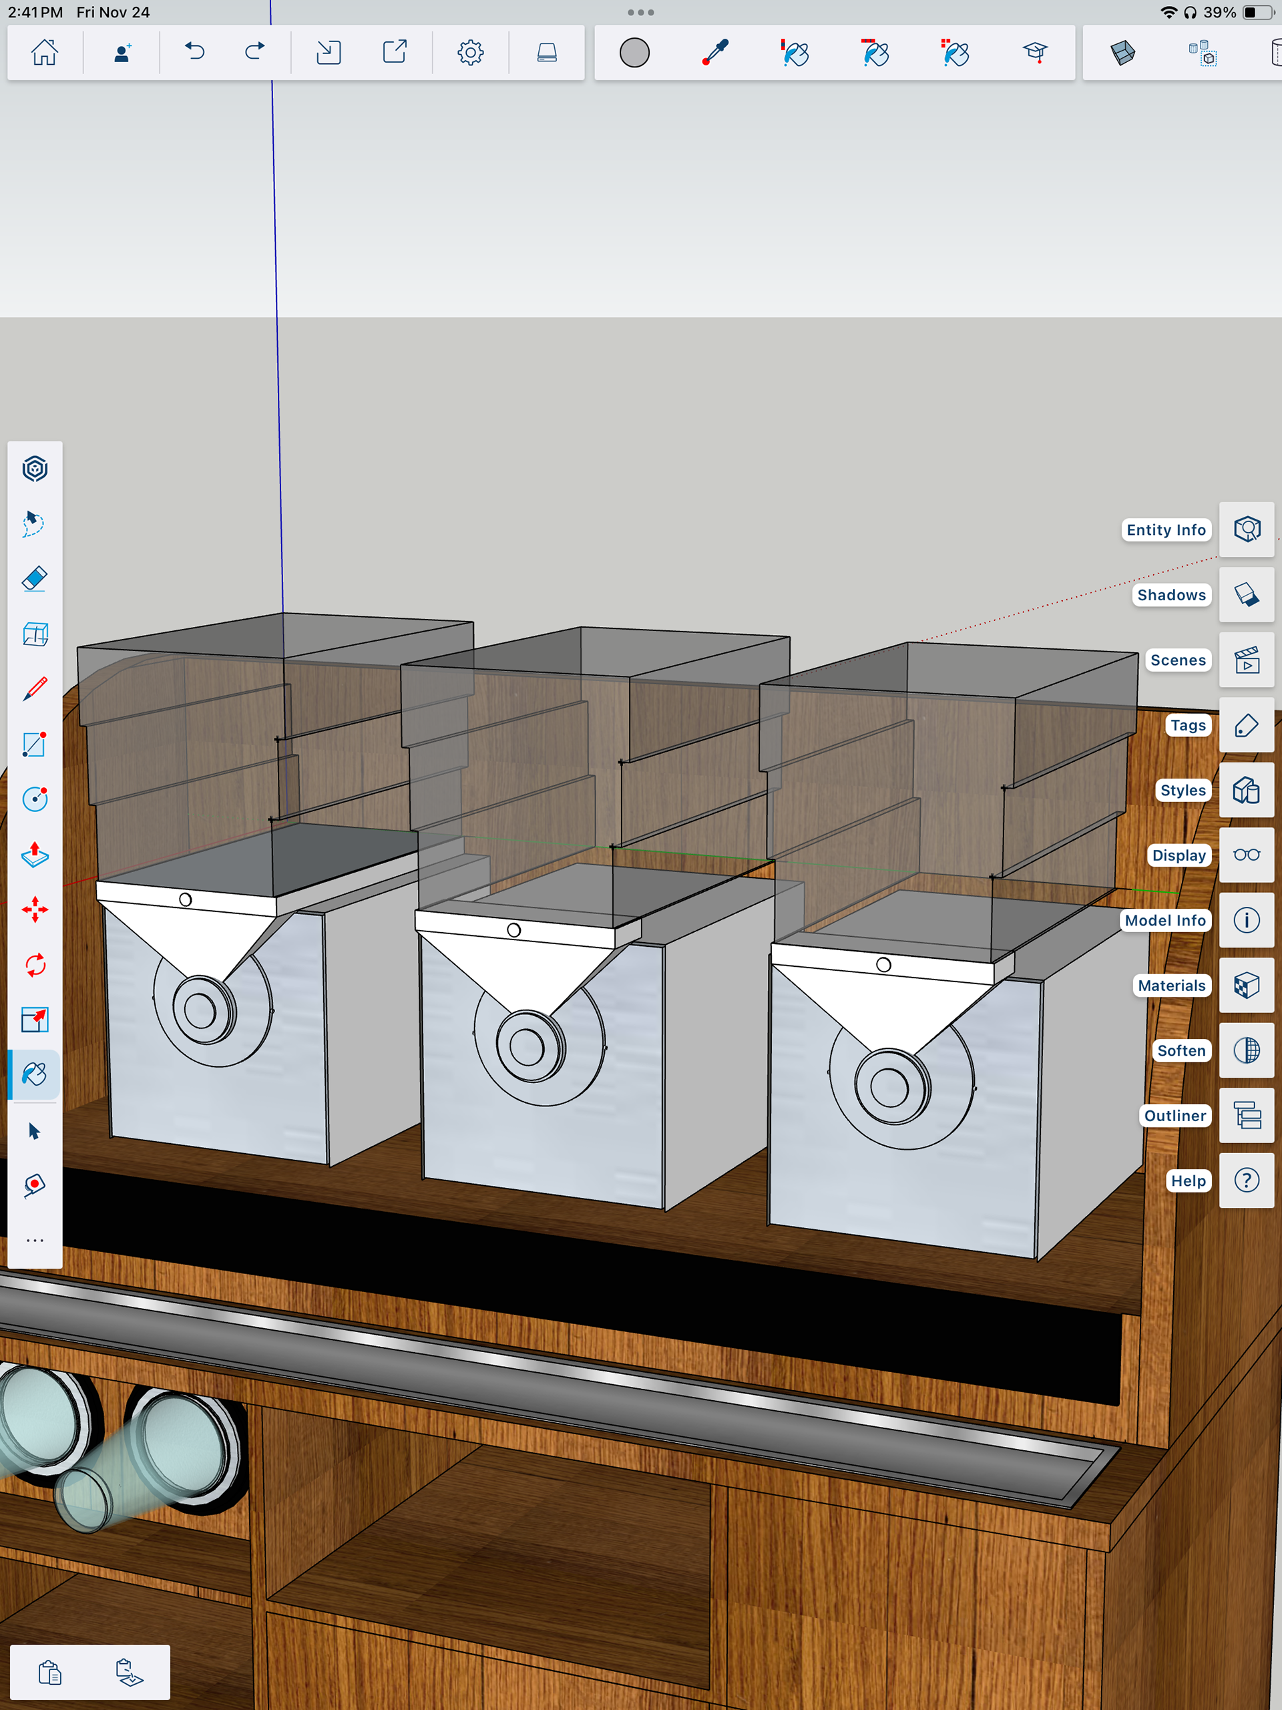Viewport: 1282px width, 1710px height.
Task: Open the Materials panel
Action: [1247, 986]
